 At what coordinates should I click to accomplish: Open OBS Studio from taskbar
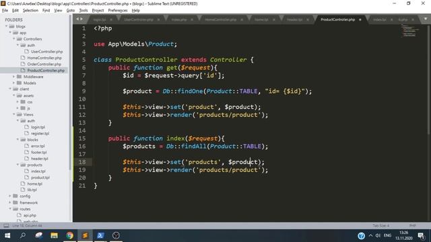pyautogui.click(x=116, y=235)
